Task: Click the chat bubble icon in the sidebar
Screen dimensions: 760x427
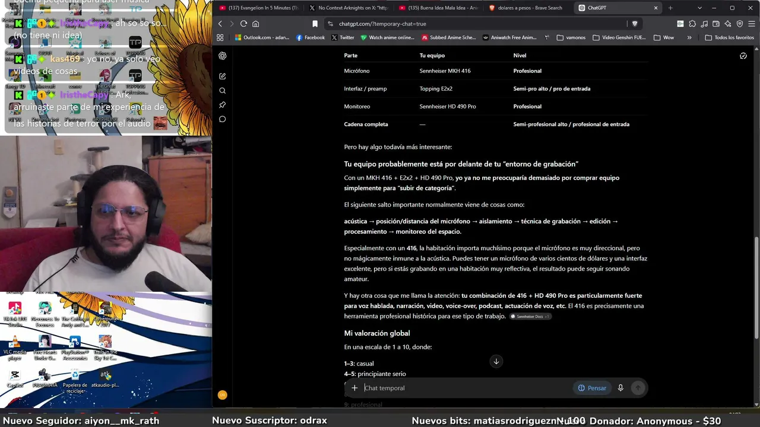Action: tap(223, 119)
